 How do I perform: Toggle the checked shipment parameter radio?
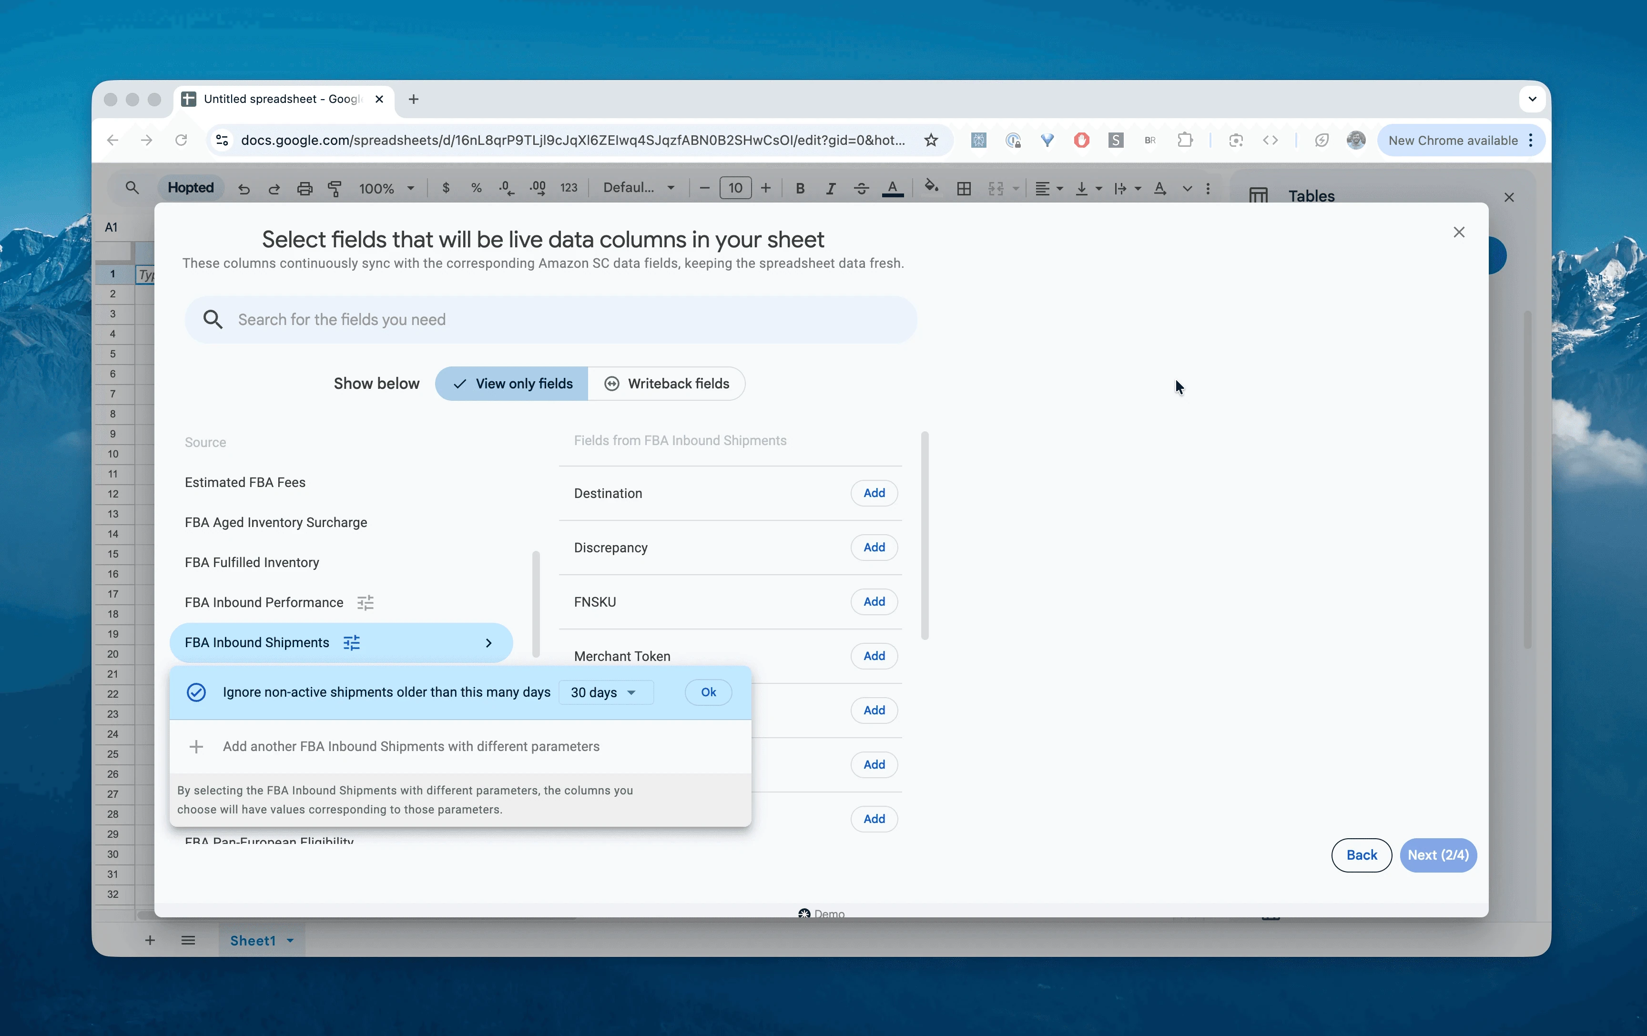click(x=196, y=692)
